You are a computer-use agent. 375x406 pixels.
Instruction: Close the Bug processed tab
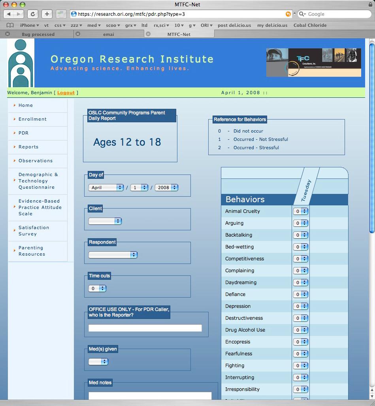click(x=8, y=34)
